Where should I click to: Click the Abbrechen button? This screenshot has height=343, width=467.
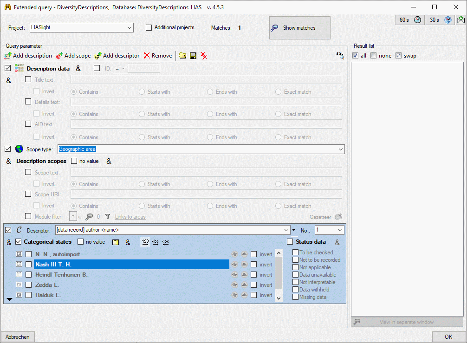[18, 337]
